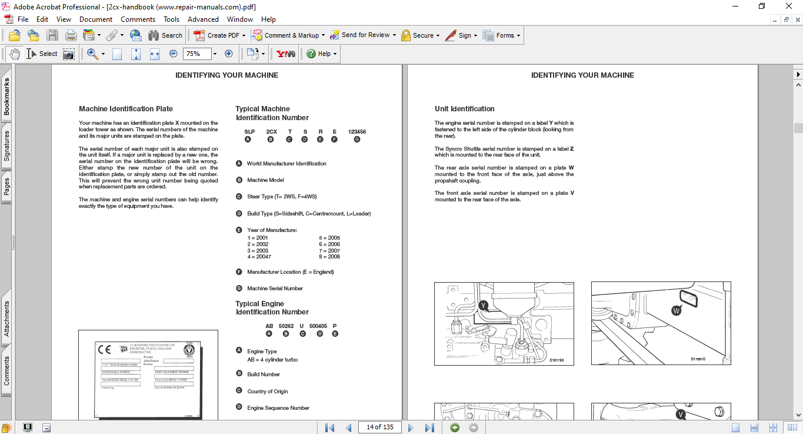Click the Fit Width icon

tap(155, 54)
